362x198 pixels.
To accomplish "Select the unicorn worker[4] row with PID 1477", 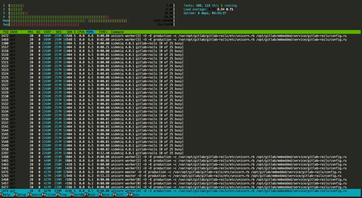I will (x=181, y=187).
